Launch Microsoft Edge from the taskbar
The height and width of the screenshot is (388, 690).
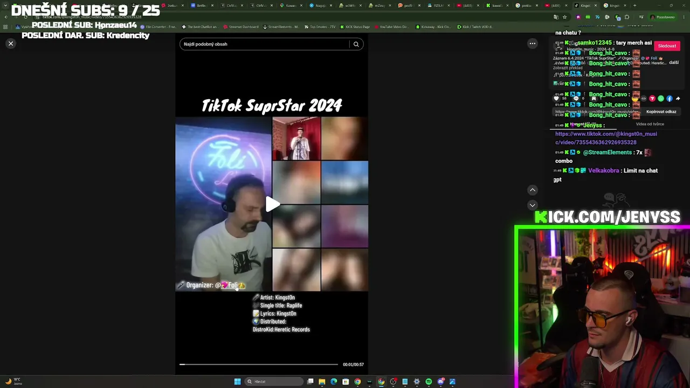[334, 382]
